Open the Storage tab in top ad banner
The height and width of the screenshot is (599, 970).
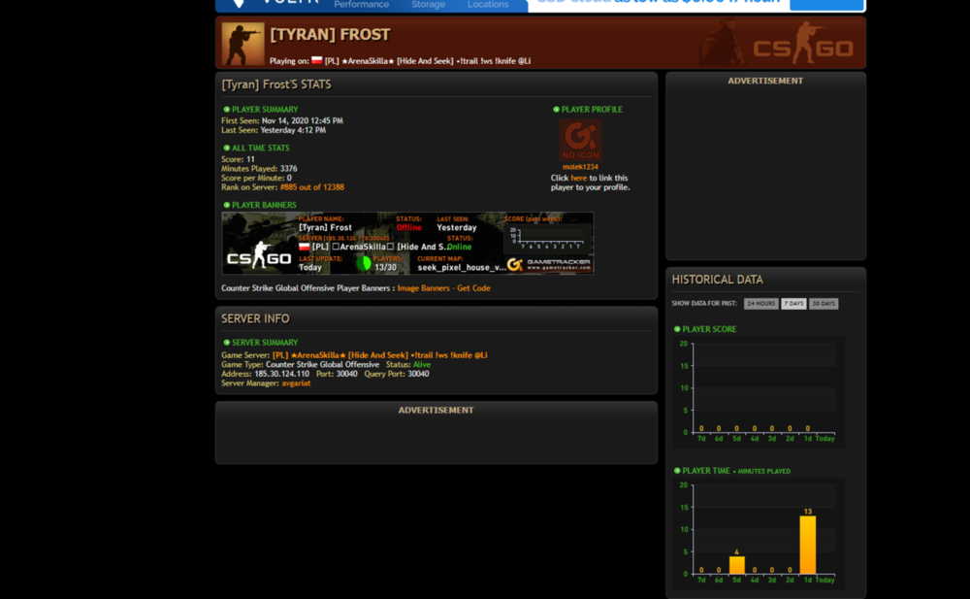(x=428, y=4)
